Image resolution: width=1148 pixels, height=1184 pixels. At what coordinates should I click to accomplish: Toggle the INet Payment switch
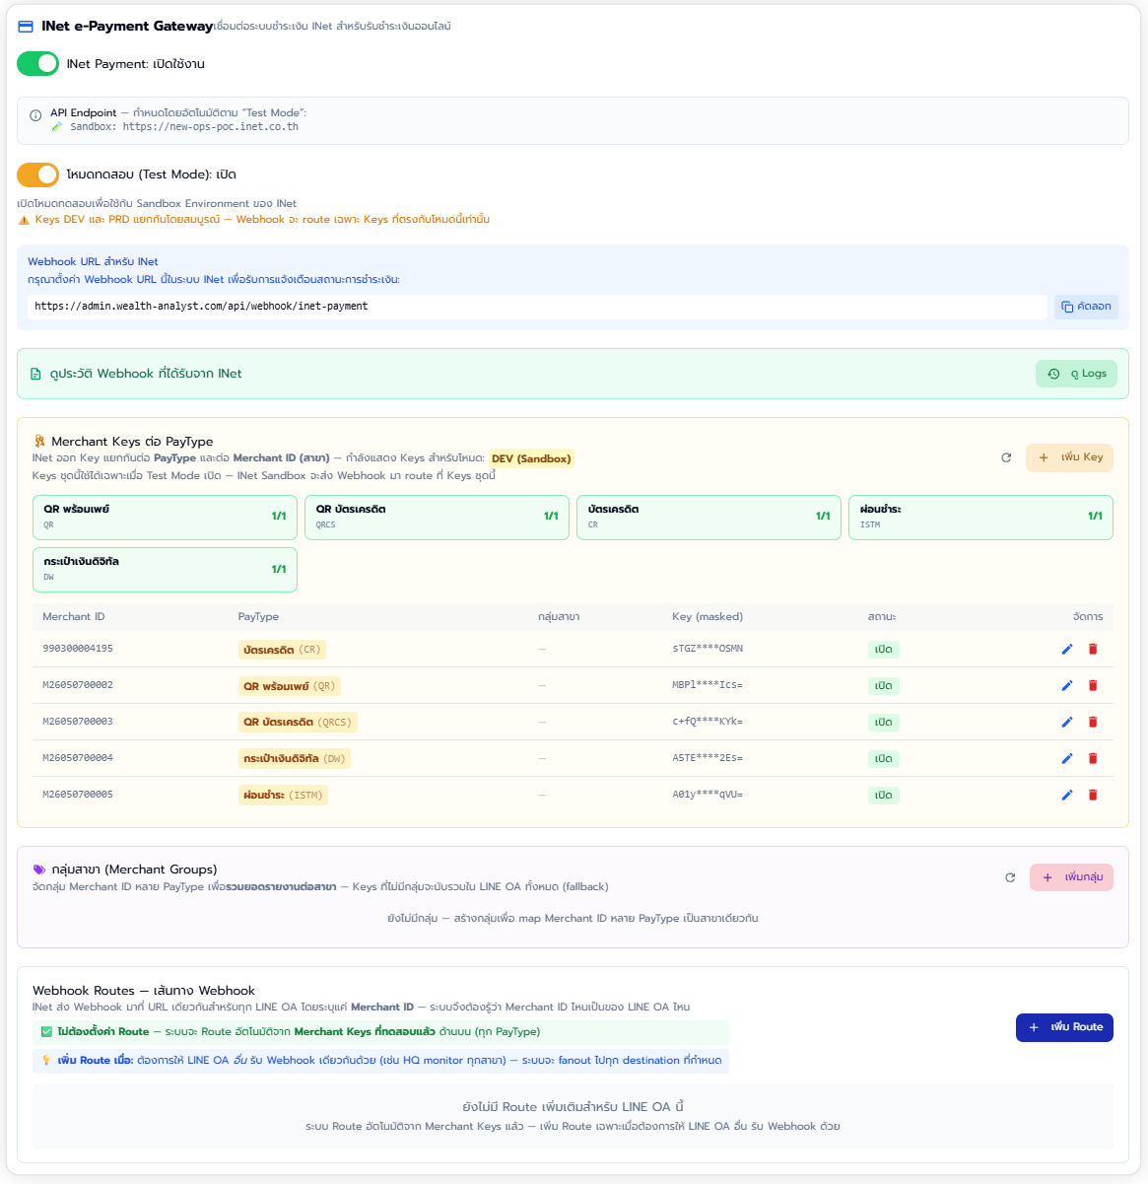tap(38, 64)
